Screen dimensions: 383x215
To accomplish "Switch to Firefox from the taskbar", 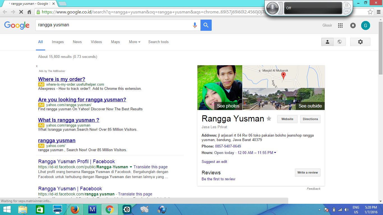I will pos(75,209).
